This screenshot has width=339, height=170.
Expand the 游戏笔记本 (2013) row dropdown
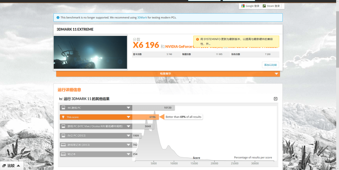[128, 145]
